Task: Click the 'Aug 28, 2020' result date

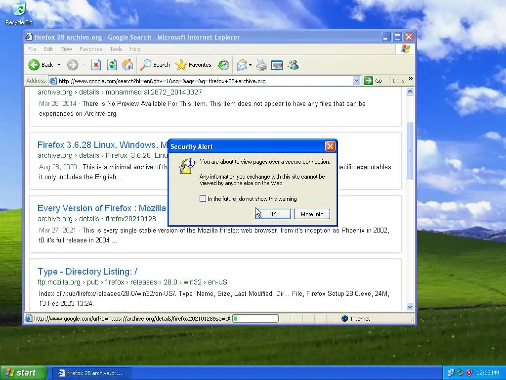Action: (x=58, y=167)
